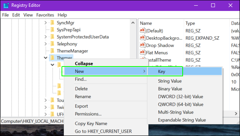Collapse the Themes key arrow
This screenshot has width=240, height=136.
click(46, 58)
